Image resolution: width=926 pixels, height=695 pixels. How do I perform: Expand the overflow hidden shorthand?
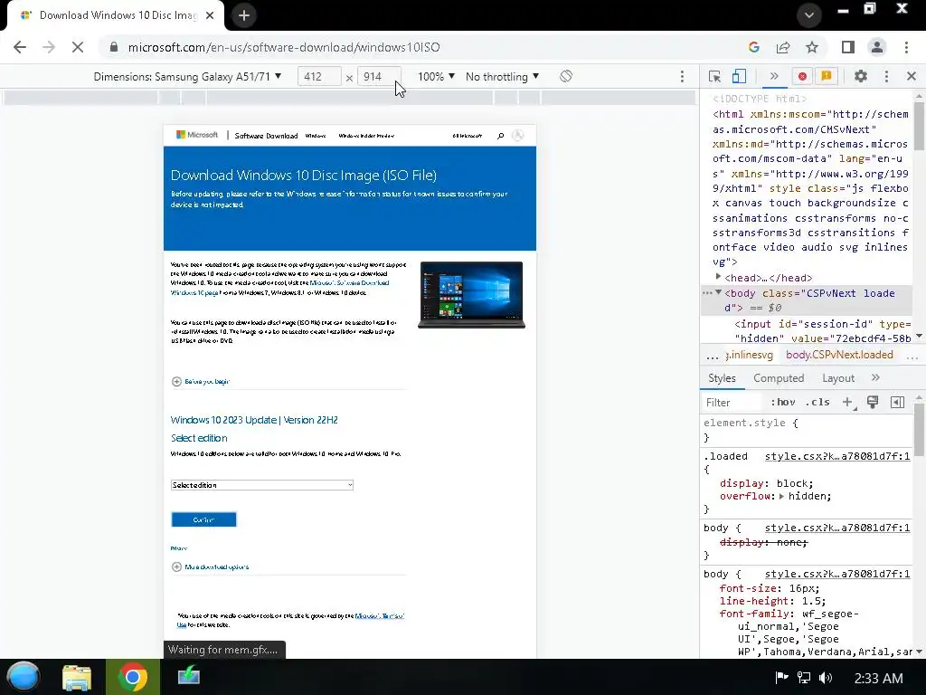(781, 497)
